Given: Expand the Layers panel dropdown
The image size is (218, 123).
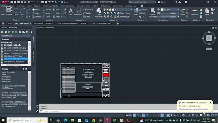Looking at the screenshot, I should click(113, 20).
